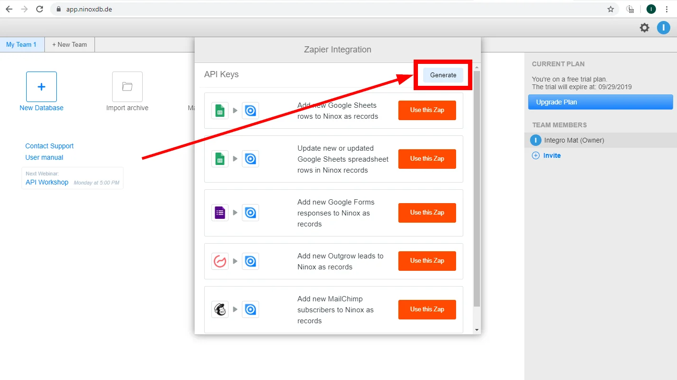Open the Chrome profile avatar
This screenshot has height=380, width=677.
click(651, 9)
